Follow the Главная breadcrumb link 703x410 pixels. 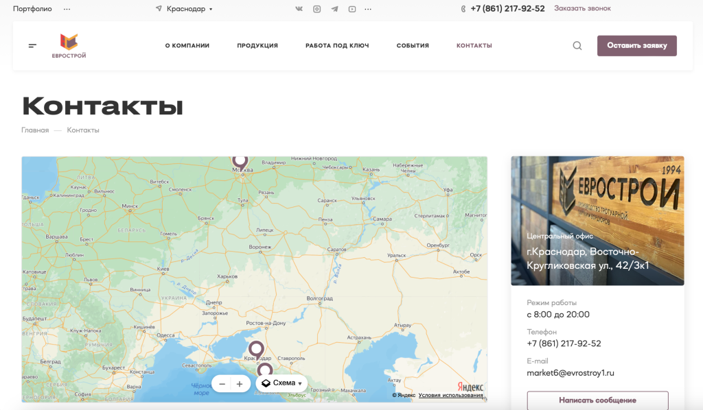(35, 130)
